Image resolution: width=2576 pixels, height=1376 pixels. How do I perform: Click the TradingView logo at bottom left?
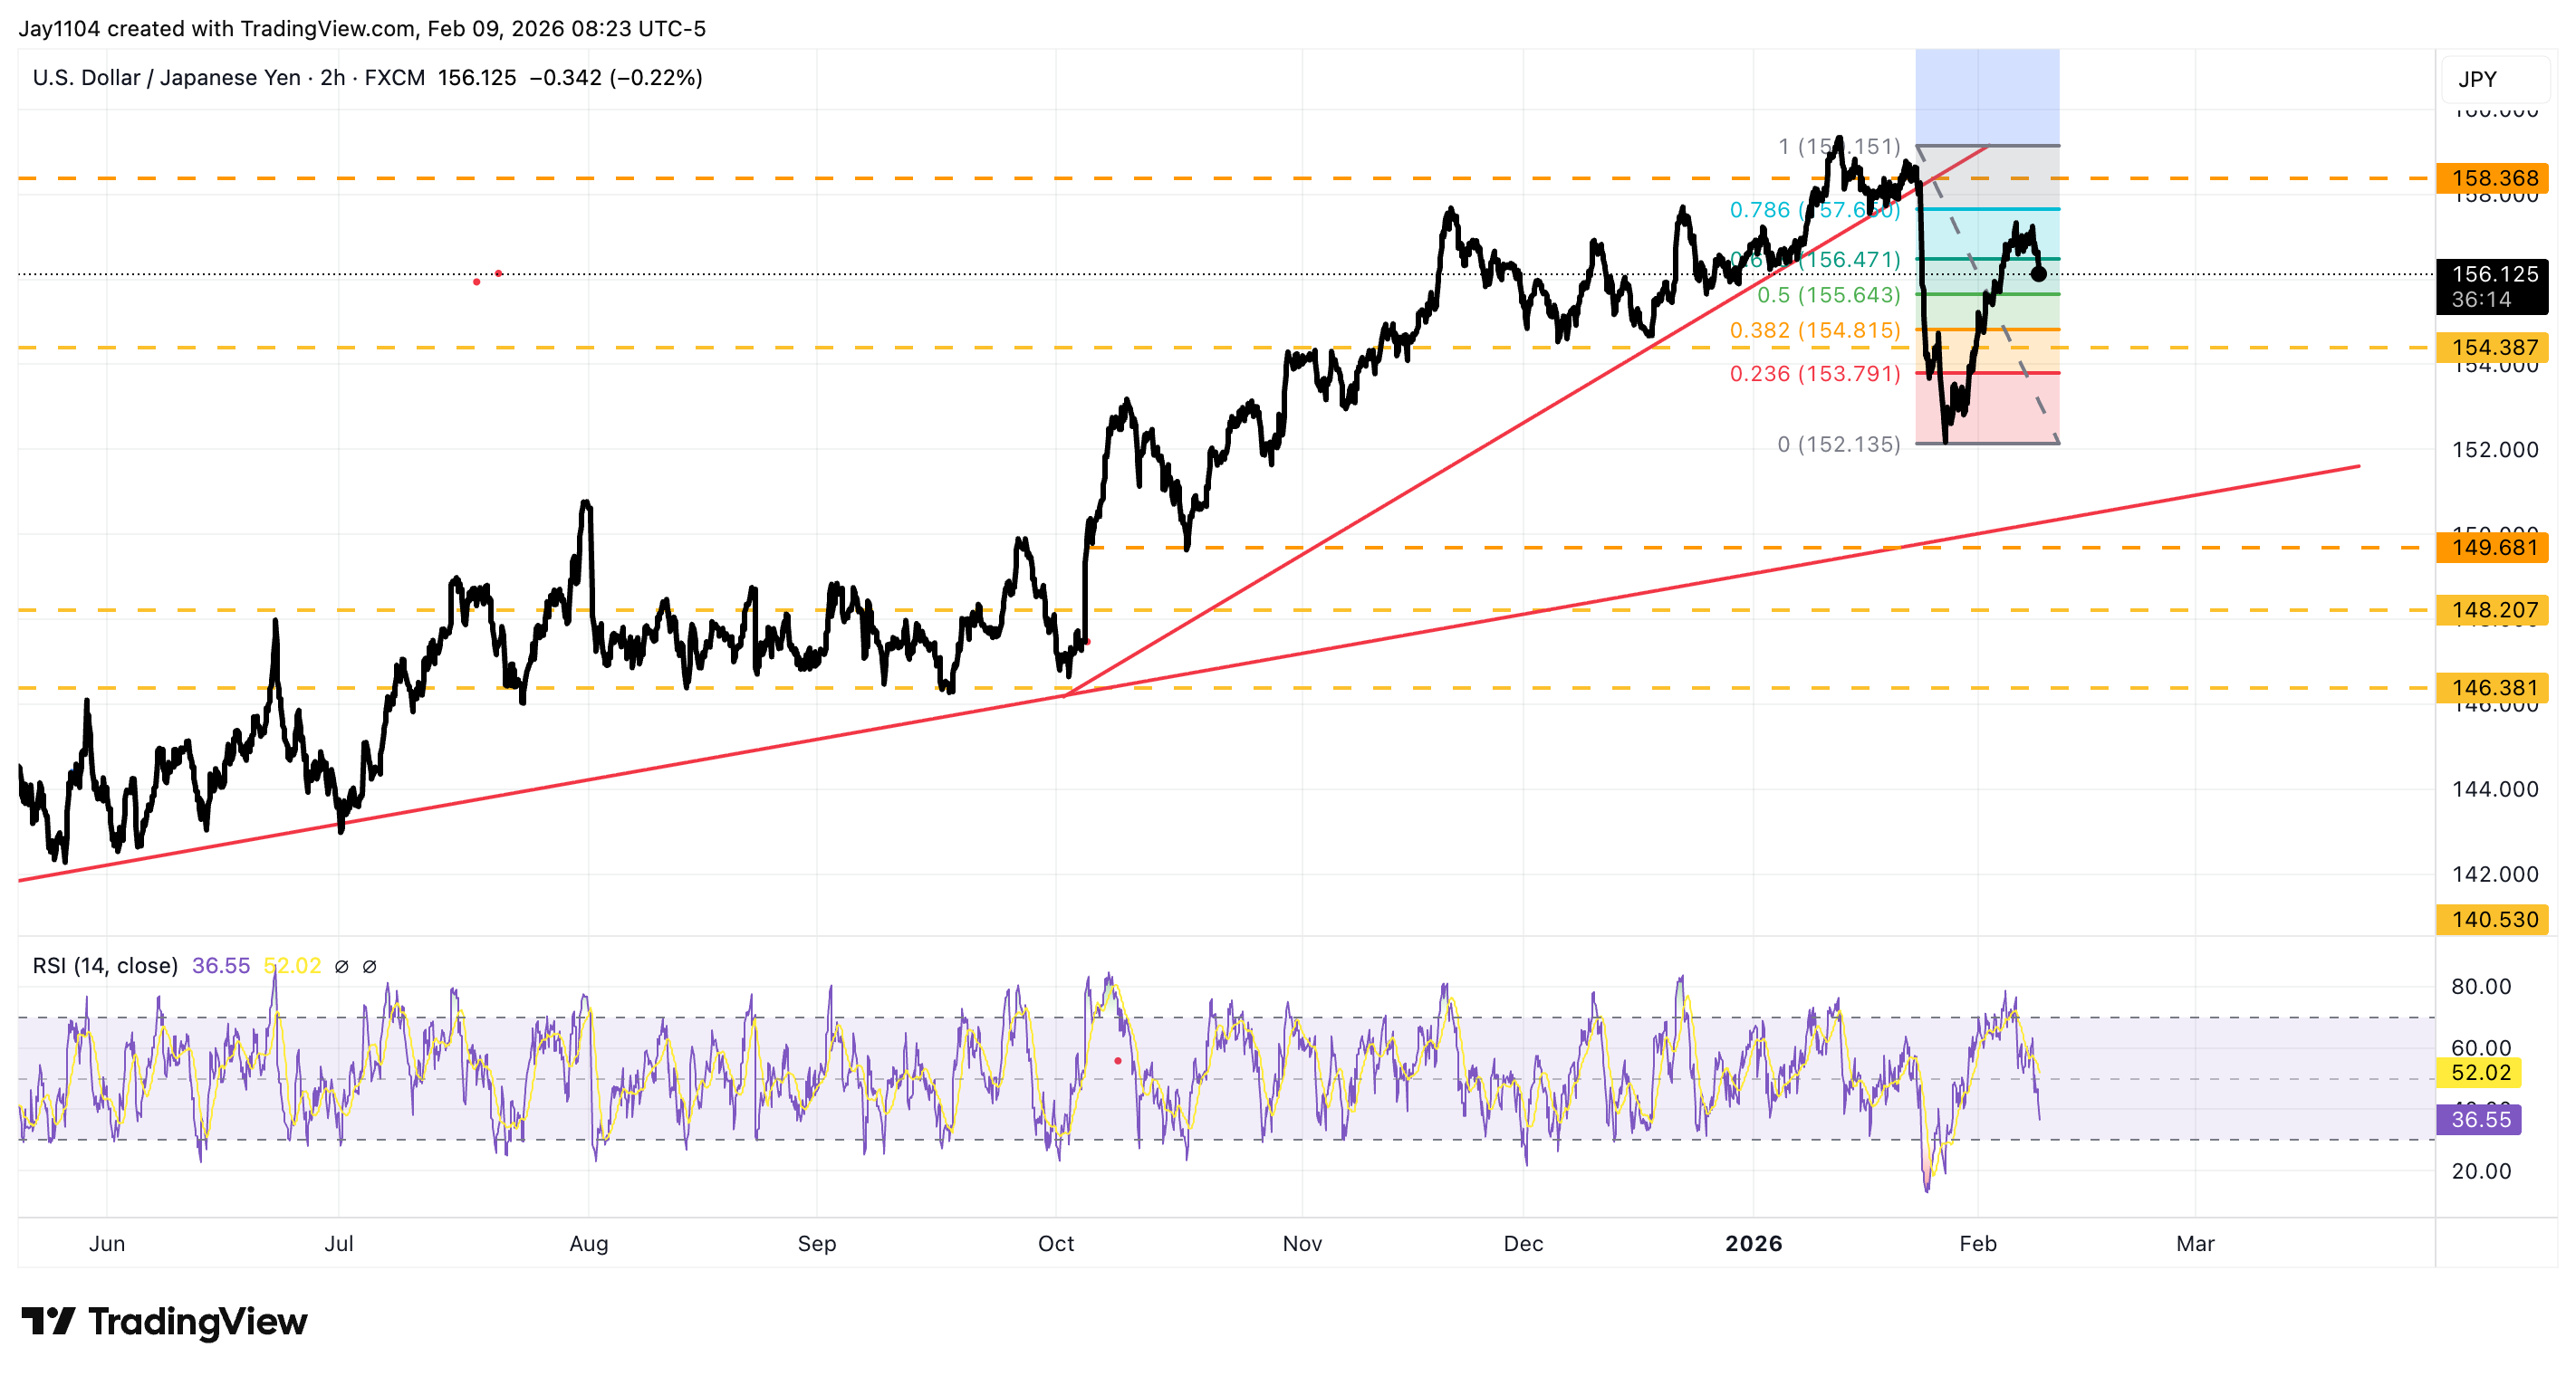(x=165, y=1321)
